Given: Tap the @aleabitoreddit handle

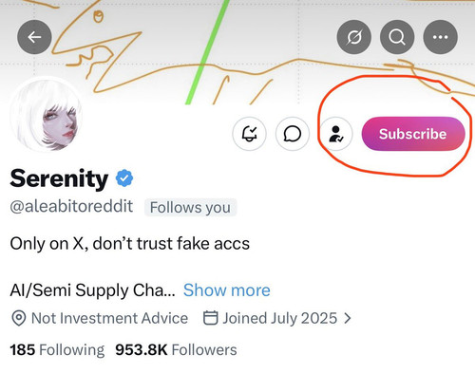Looking at the screenshot, I should pyautogui.click(x=71, y=207).
